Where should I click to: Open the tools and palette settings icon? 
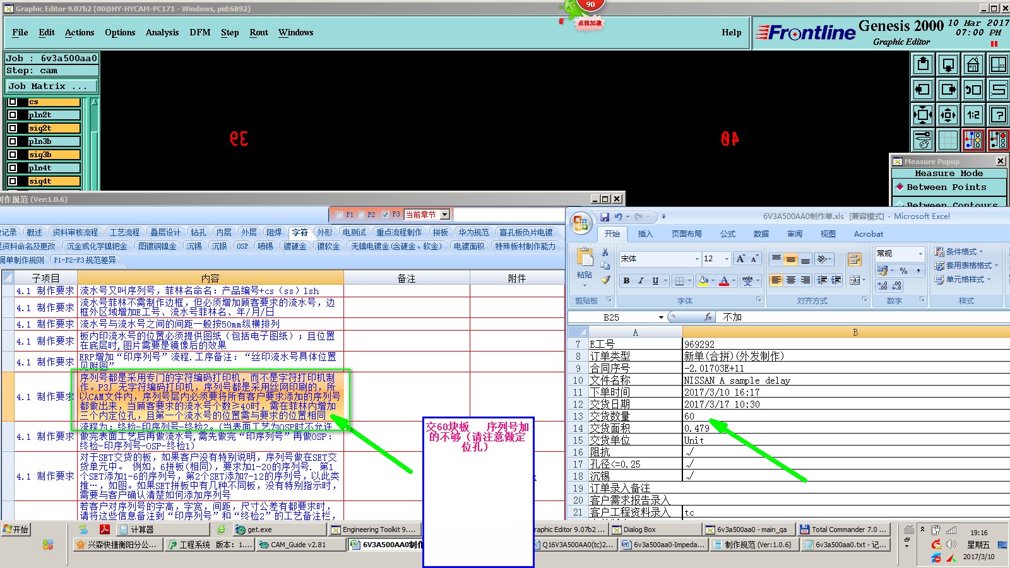[x=923, y=140]
